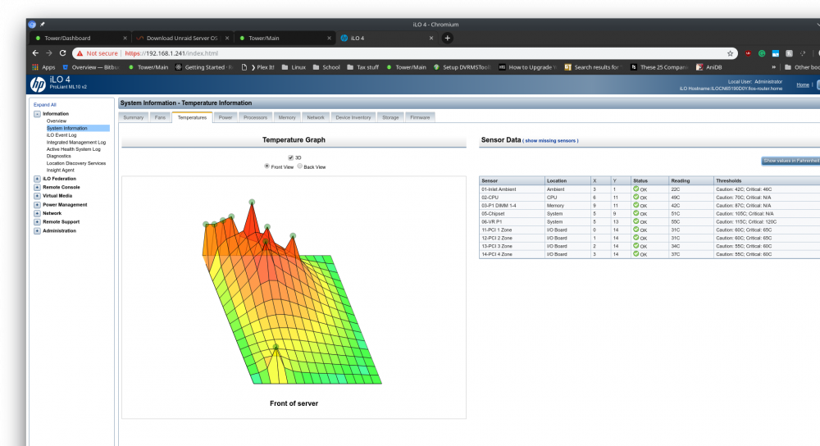Image resolution: width=820 pixels, height=446 pixels.
Task: Select the Back View radio button
Action: pos(299,166)
